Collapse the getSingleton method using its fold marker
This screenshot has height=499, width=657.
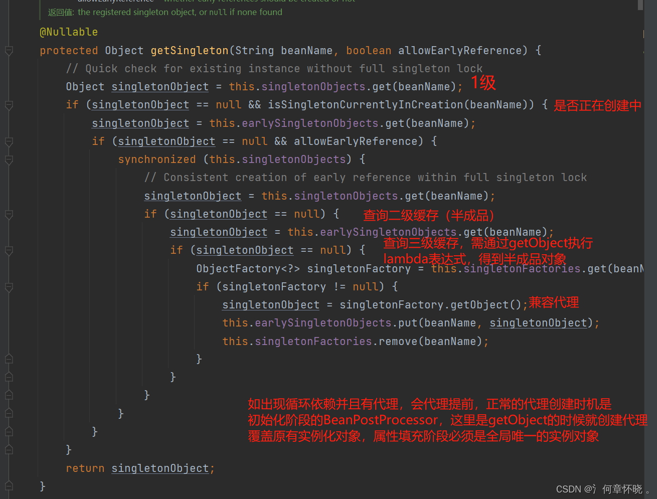[x=9, y=51]
